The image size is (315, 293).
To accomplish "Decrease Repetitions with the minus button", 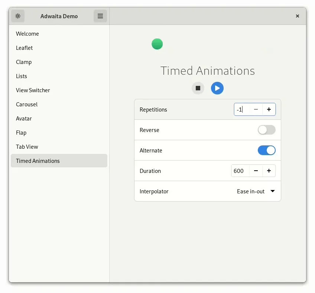I will click(256, 109).
